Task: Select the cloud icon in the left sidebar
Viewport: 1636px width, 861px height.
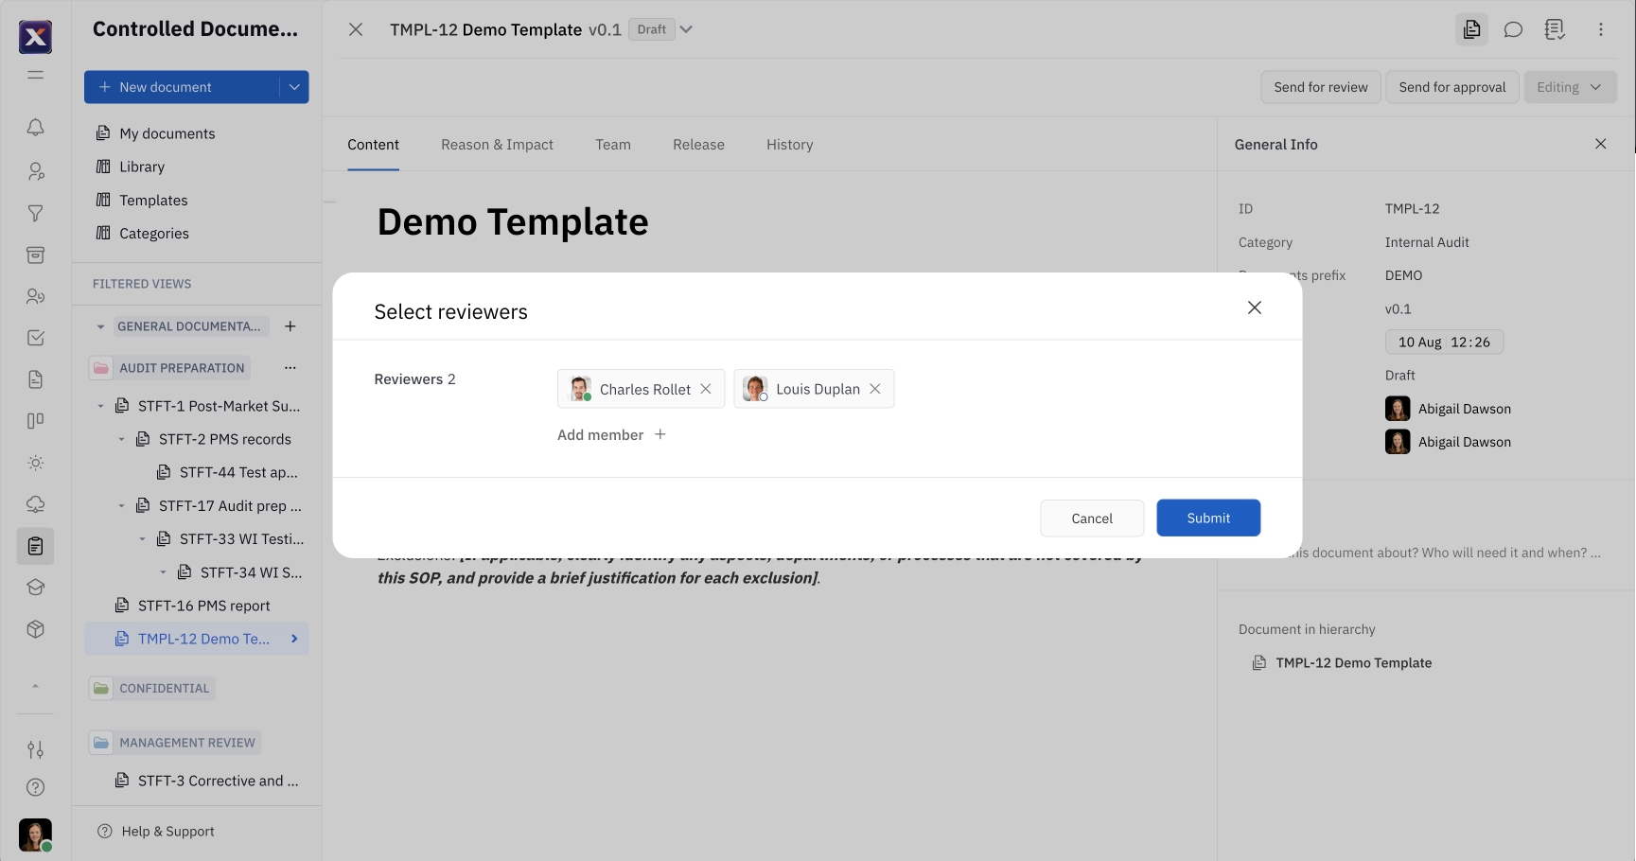Action: (35, 503)
